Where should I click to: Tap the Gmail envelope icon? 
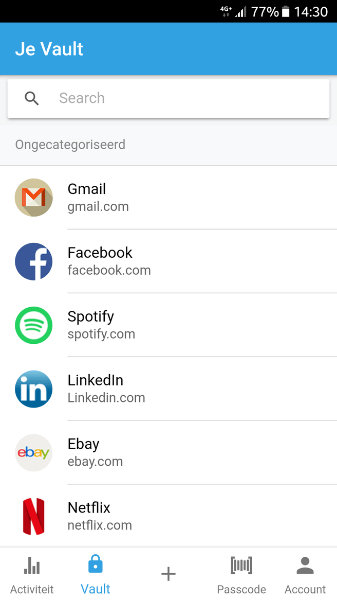(x=33, y=198)
